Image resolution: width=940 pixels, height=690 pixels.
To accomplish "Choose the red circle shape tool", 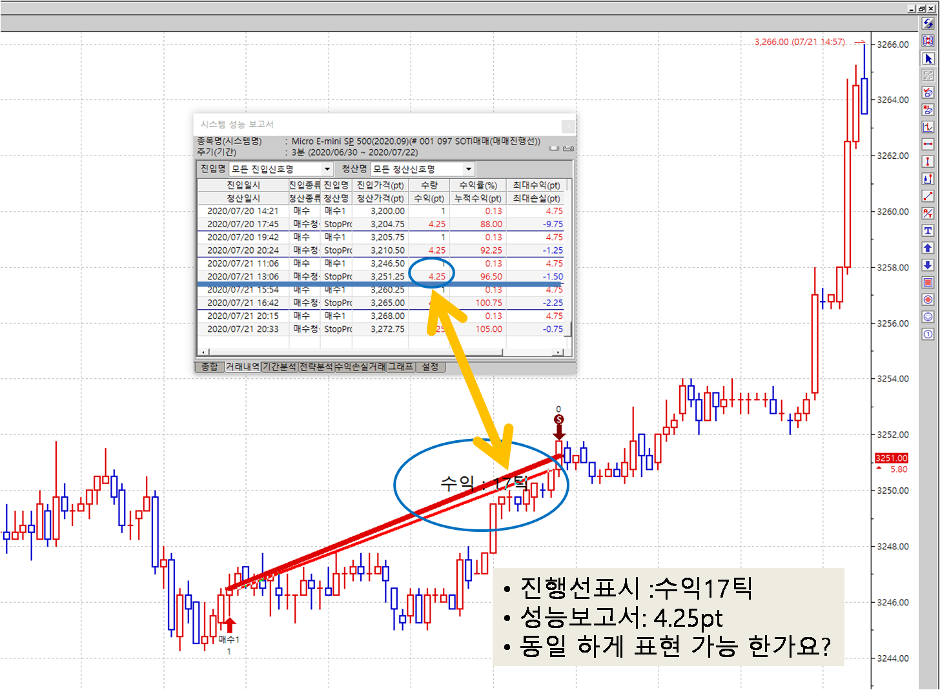I will coord(928,299).
